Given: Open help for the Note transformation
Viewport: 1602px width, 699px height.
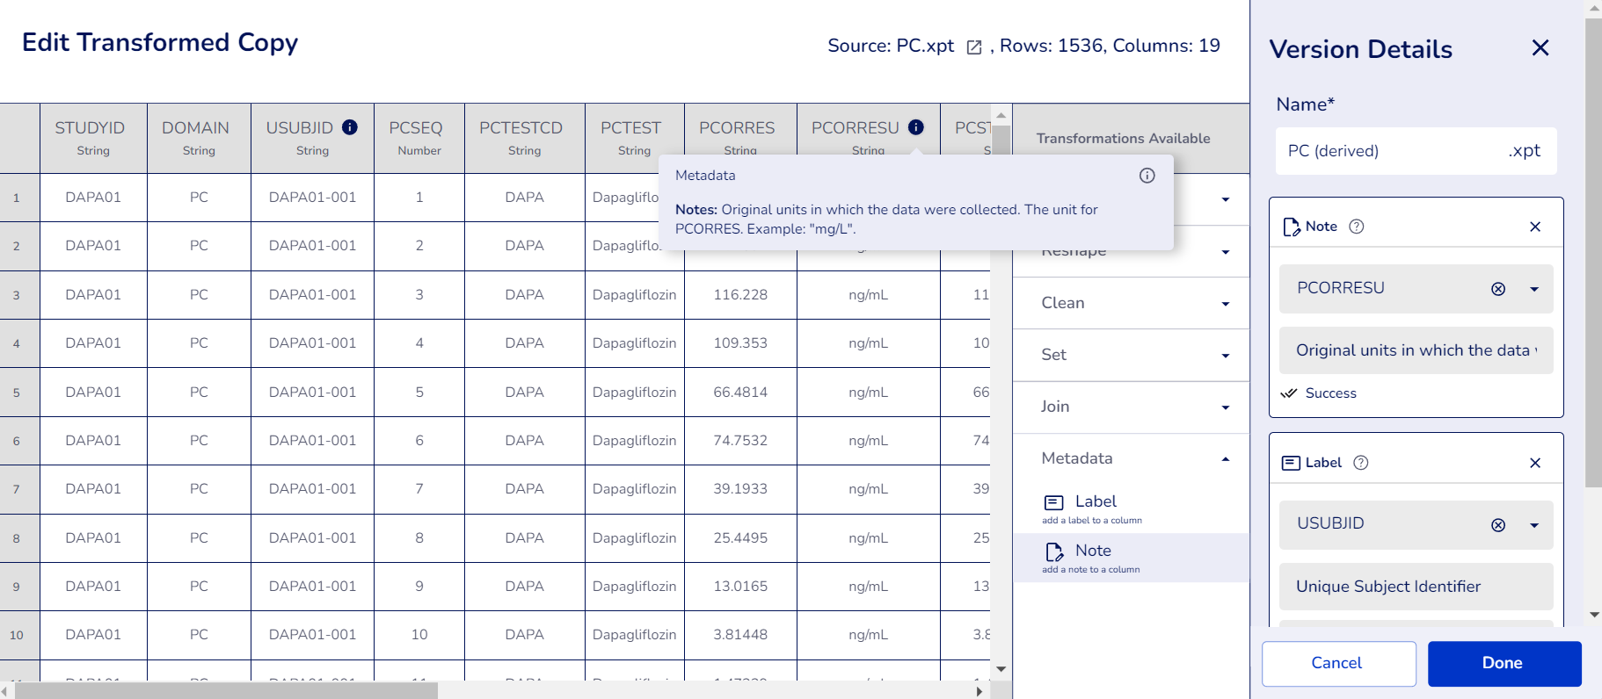Looking at the screenshot, I should [1357, 227].
